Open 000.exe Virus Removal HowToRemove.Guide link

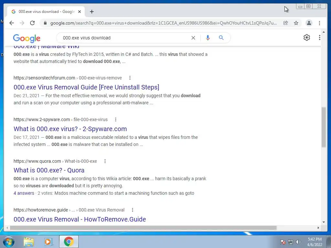(x=80, y=219)
